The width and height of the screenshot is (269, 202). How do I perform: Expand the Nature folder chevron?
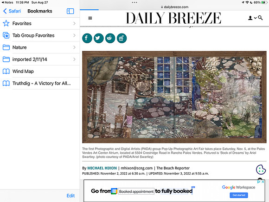[x=74, y=47]
